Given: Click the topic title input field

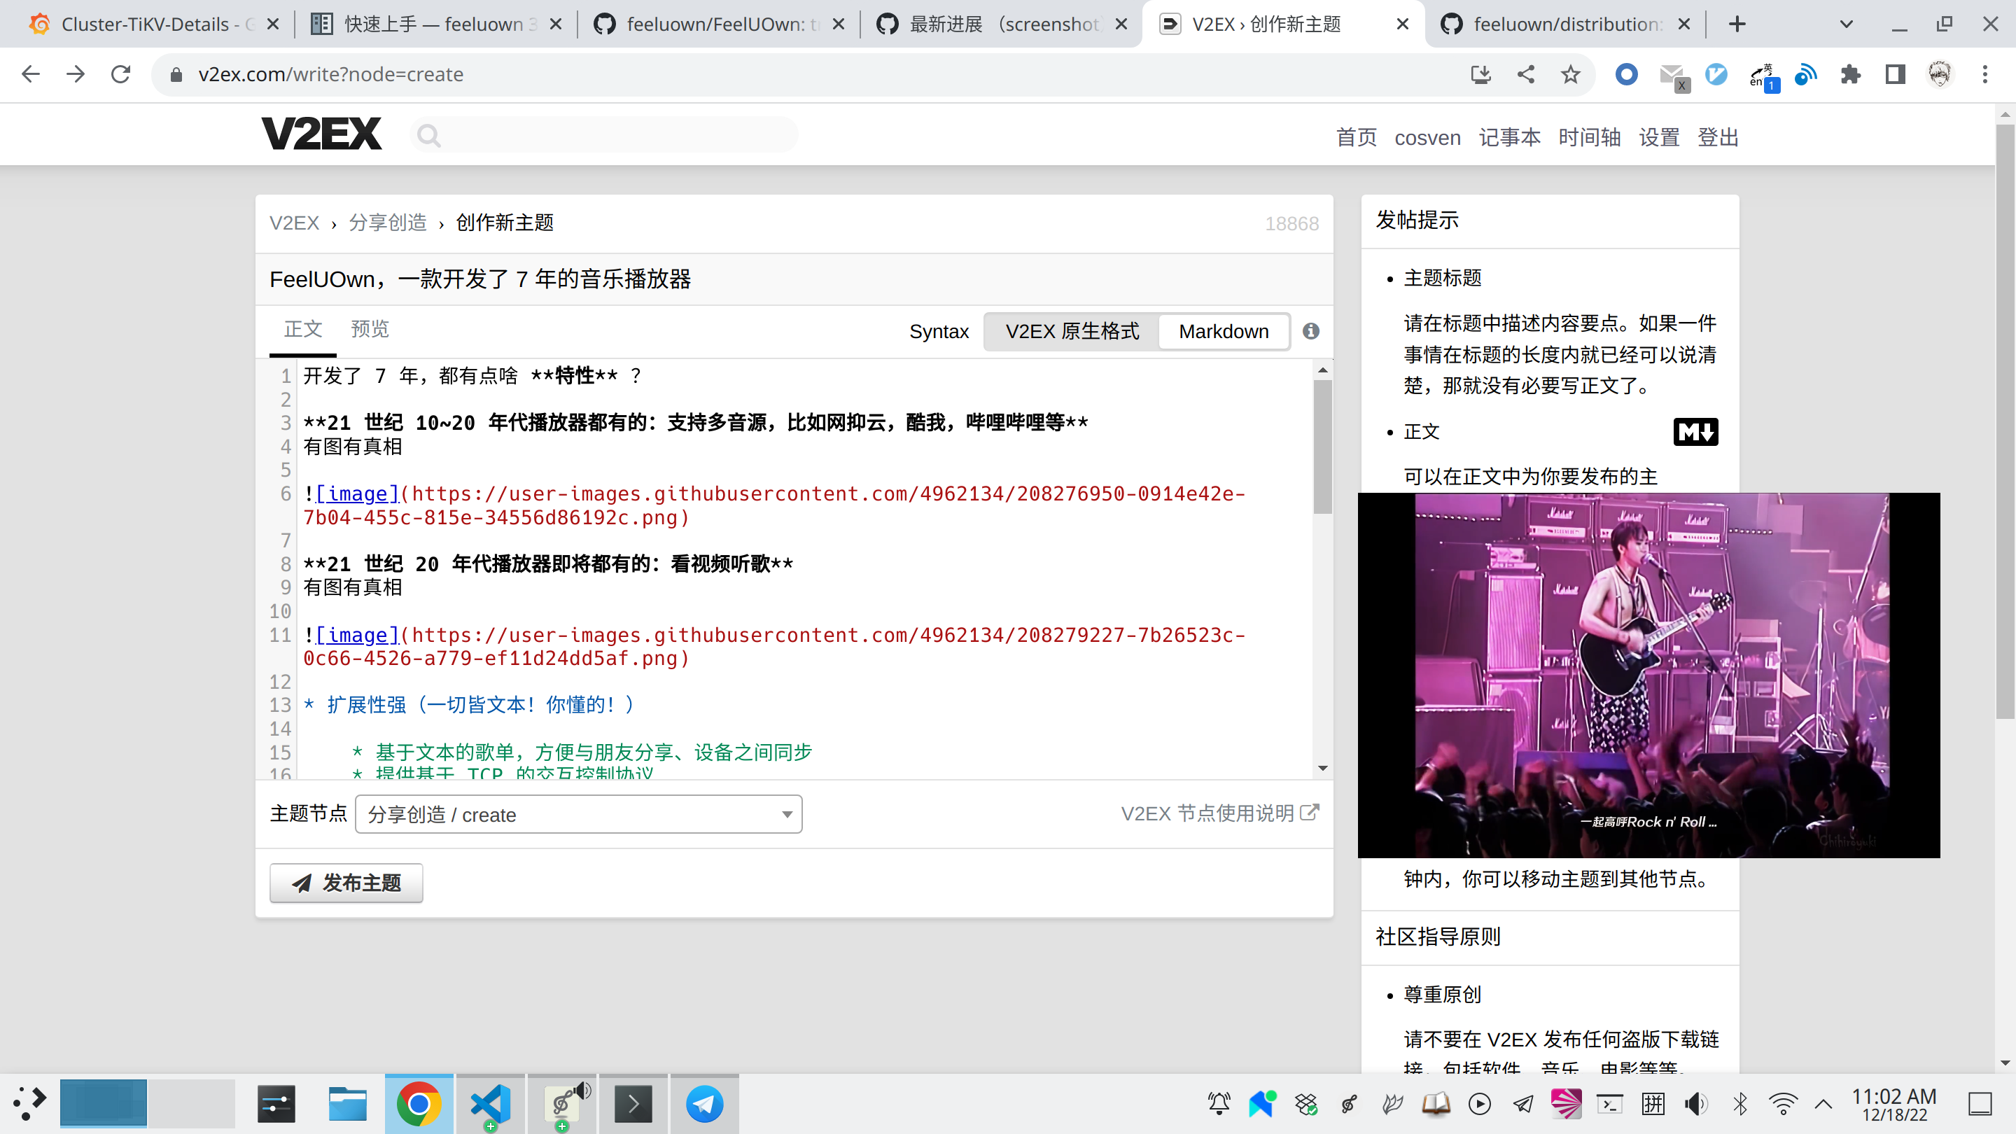Looking at the screenshot, I should click(794, 279).
